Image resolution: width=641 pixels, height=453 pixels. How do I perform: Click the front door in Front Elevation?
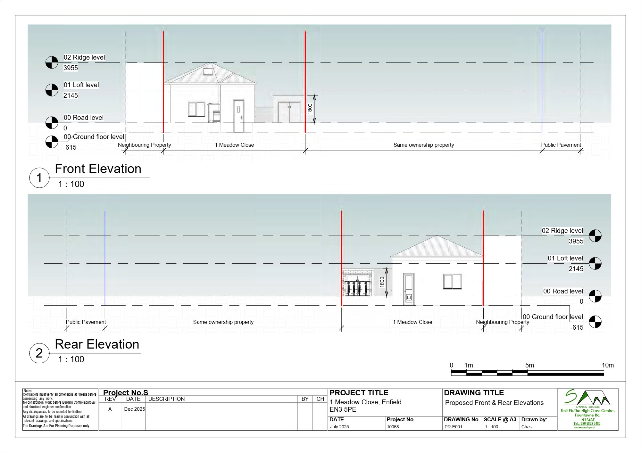tap(238, 116)
